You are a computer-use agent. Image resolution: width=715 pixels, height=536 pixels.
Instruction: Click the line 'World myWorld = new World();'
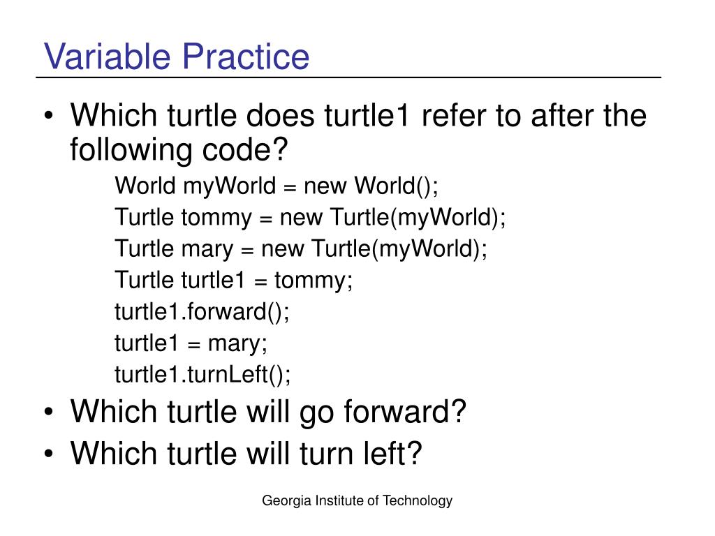coord(277,186)
